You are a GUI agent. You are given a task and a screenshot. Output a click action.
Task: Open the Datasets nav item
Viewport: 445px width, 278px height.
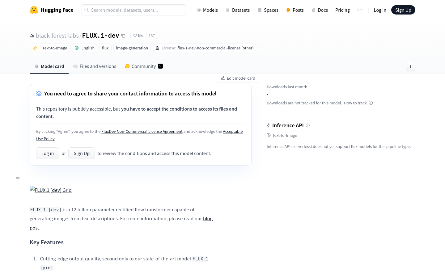pos(237,10)
